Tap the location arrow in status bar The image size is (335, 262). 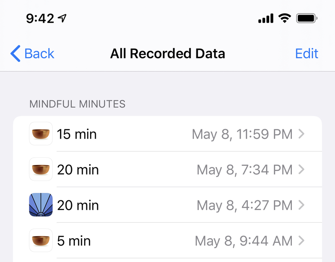coord(62,18)
